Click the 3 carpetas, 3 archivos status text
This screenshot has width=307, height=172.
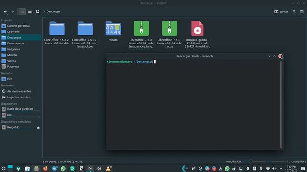click(63, 161)
